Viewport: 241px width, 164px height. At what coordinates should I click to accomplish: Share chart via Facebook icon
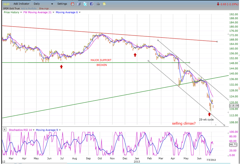point(91,4)
